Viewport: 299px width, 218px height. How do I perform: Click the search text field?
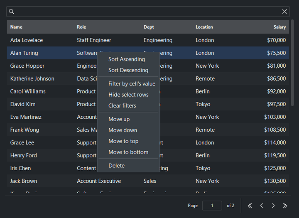pos(148,12)
